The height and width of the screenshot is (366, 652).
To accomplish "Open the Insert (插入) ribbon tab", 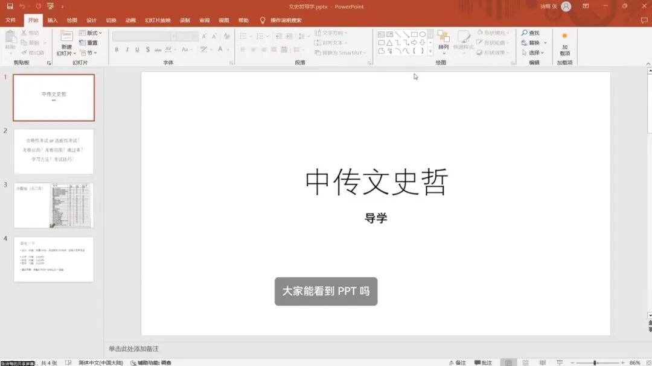I will pos(53,20).
